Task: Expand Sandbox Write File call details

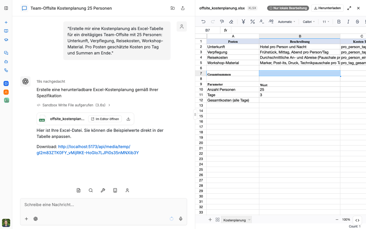Action: pyautogui.click(x=74, y=105)
